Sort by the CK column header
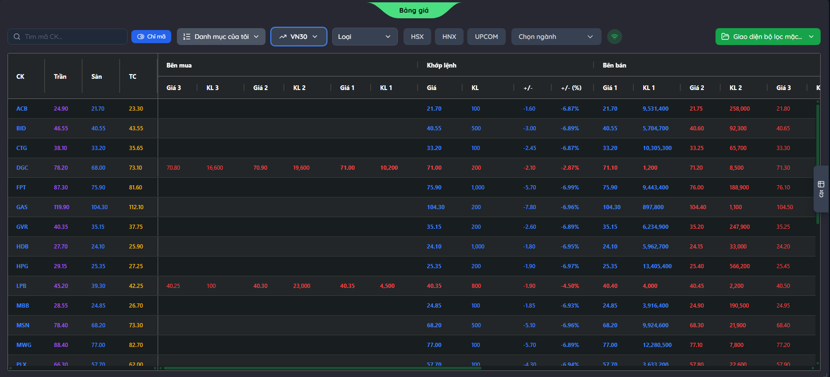The height and width of the screenshot is (377, 830). tap(20, 76)
